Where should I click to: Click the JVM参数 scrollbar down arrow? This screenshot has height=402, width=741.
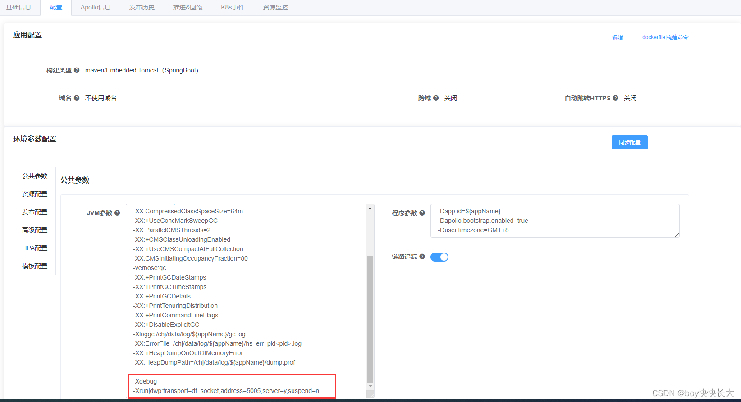[370, 386]
